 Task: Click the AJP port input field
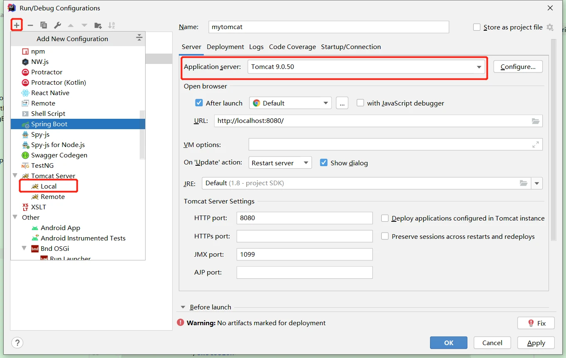coord(304,272)
